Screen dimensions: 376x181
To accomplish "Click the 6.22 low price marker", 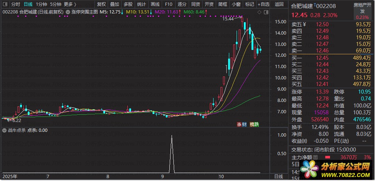I will pyautogui.click(x=17, y=121).
